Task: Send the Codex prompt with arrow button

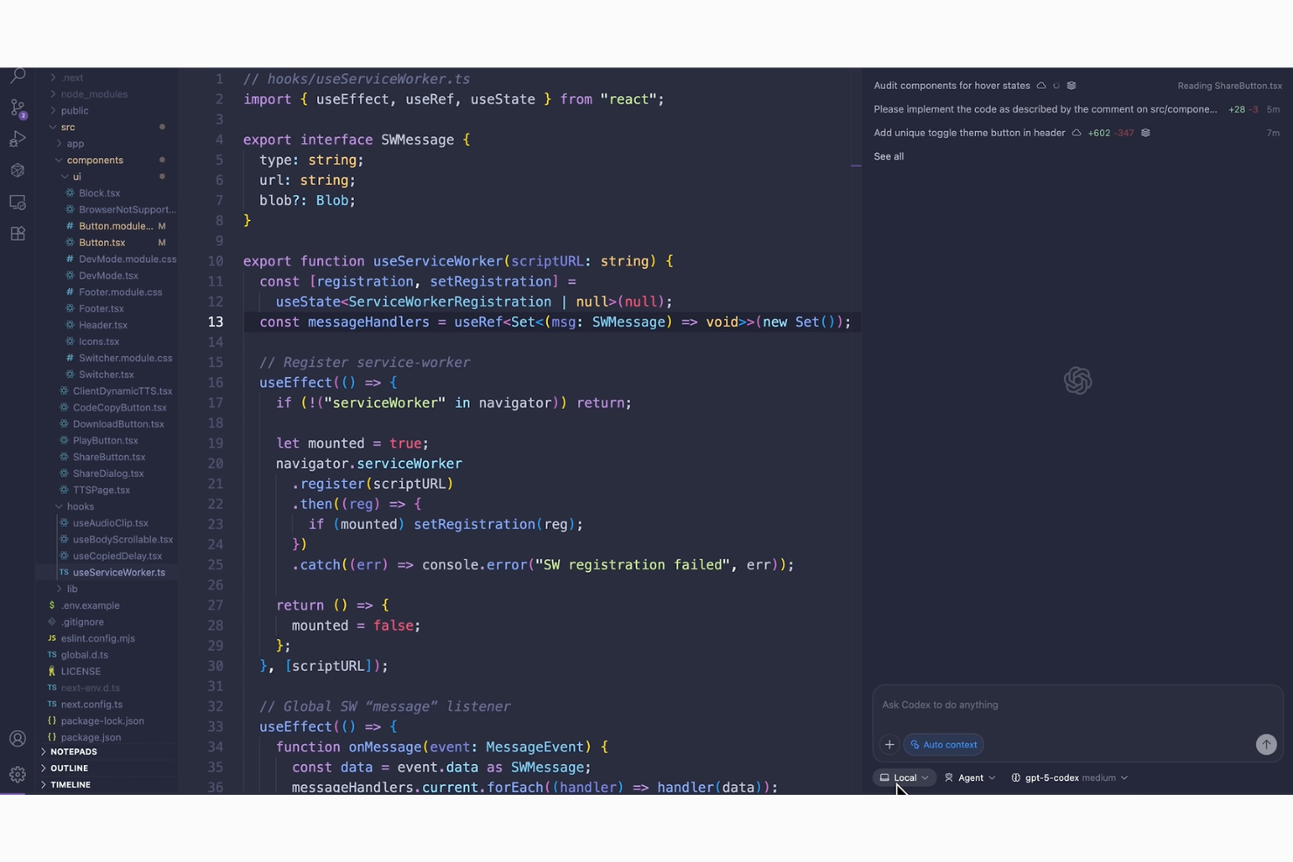Action: coord(1266,745)
